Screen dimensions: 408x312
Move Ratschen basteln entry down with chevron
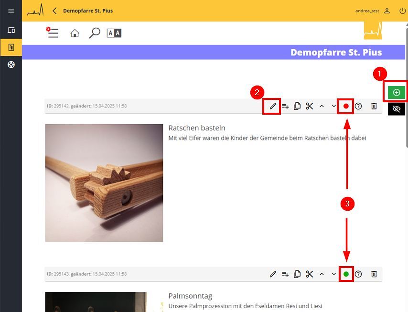[334, 106]
